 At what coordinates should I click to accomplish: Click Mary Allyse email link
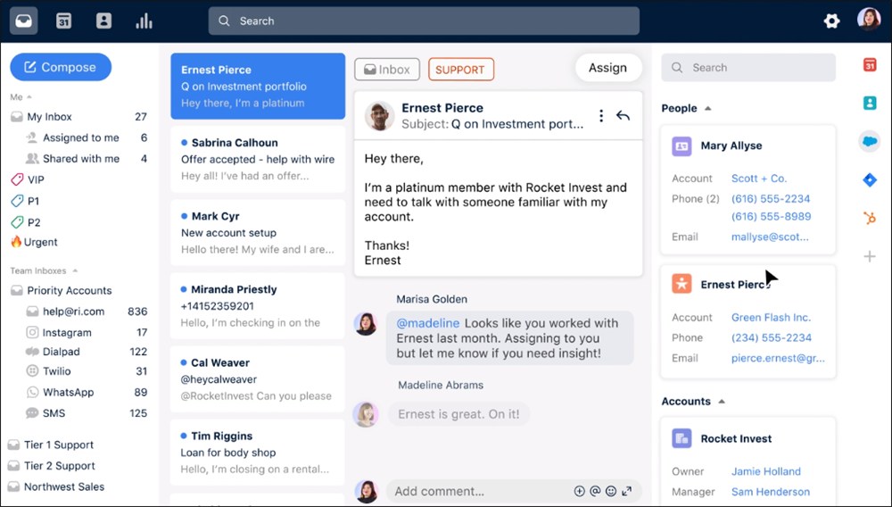770,237
